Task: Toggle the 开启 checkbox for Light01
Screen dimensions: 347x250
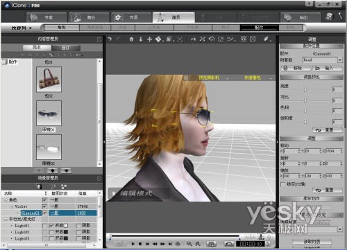Action: 51,226
